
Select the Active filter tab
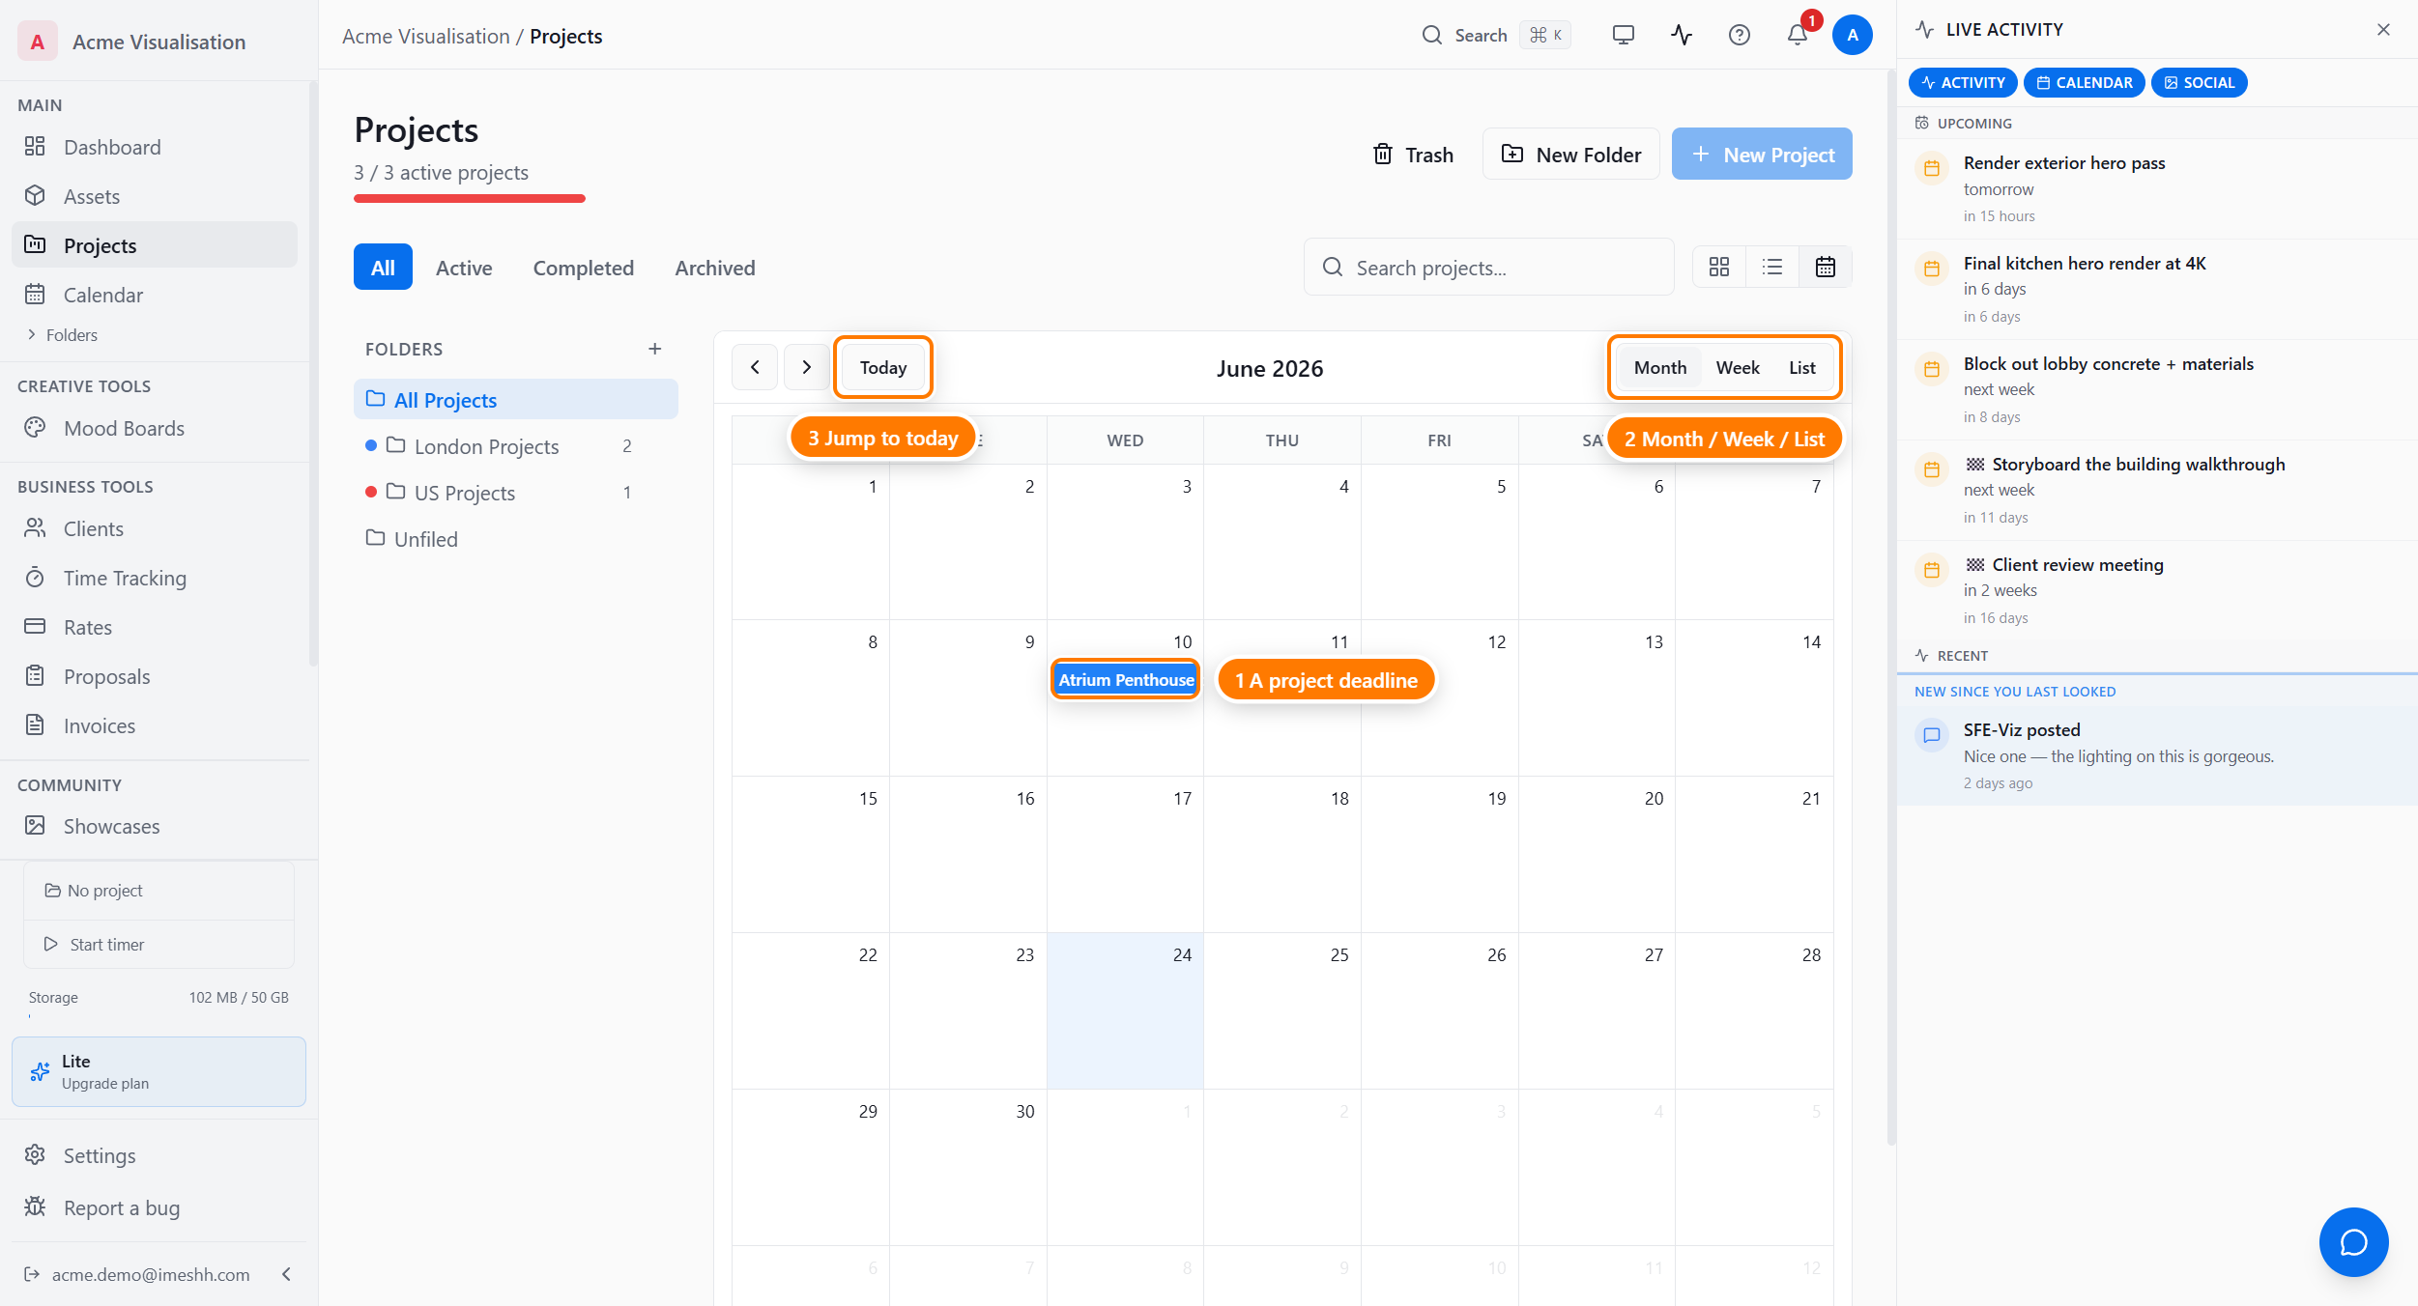[464, 267]
